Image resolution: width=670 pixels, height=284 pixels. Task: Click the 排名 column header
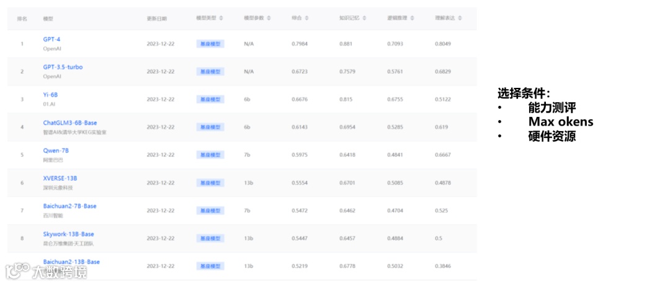[x=22, y=19]
